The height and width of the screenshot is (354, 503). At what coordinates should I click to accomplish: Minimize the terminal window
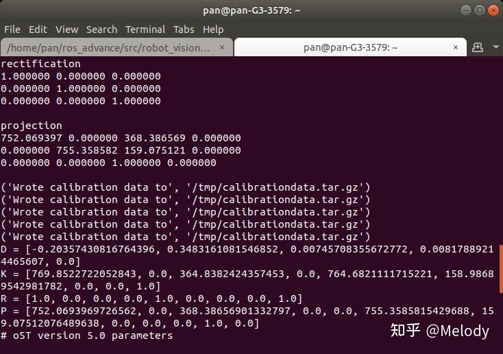click(x=466, y=10)
